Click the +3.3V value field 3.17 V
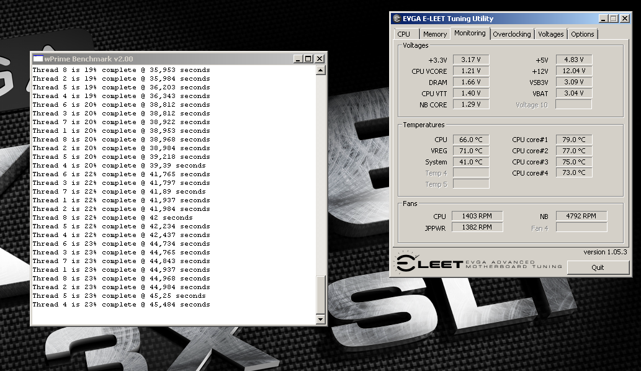This screenshot has height=371, width=641. [x=471, y=60]
